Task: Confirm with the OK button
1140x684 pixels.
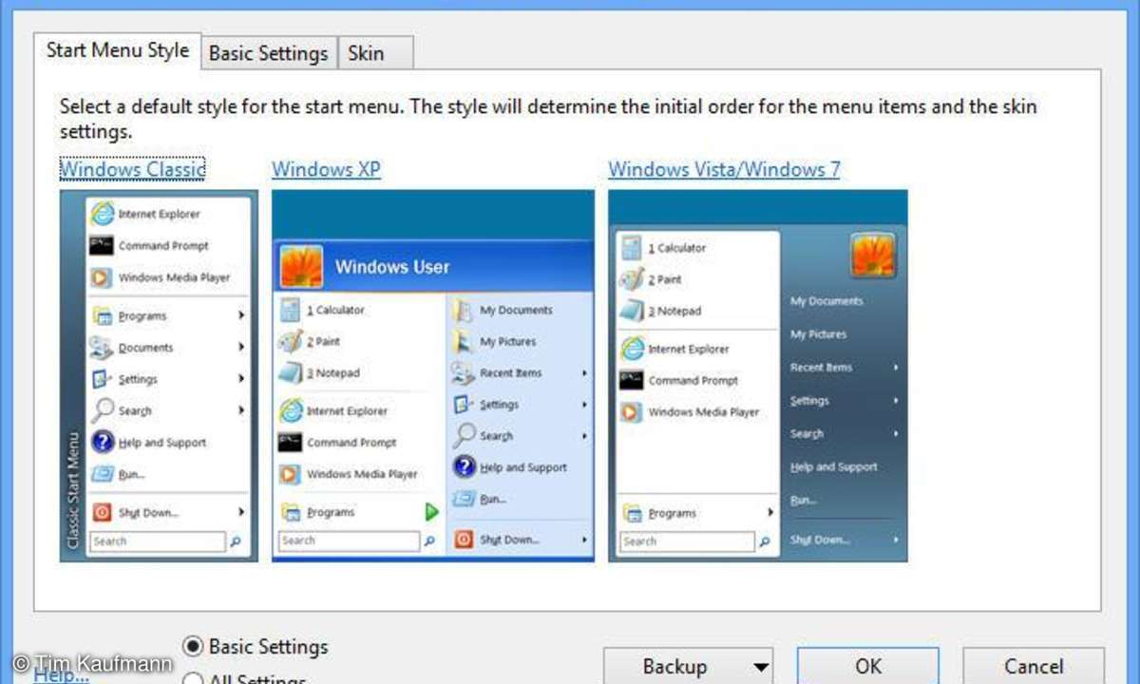Action: pyautogui.click(x=868, y=666)
